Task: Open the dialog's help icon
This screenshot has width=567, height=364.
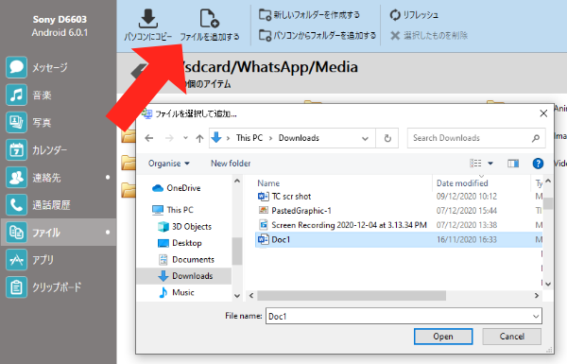Action: click(x=538, y=164)
